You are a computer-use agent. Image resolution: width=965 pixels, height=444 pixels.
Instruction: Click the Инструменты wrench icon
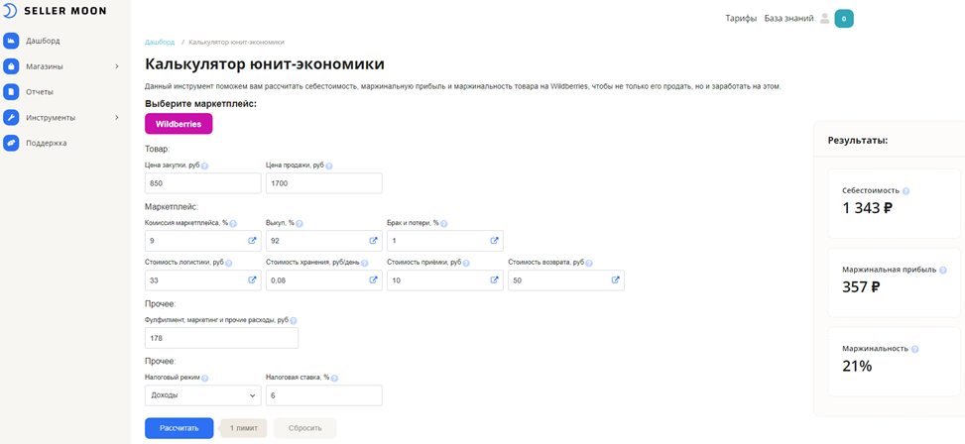pyautogui.click(x=11, y=118)
